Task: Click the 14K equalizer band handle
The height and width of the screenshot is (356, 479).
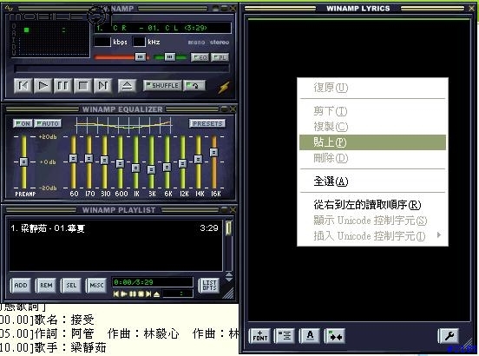Action: tap(198, 159)
